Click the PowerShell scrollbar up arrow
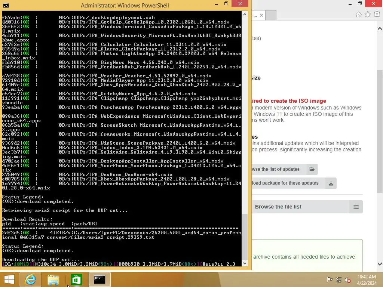The width and height of the screenshot is (383, 287). coord(245,15)
